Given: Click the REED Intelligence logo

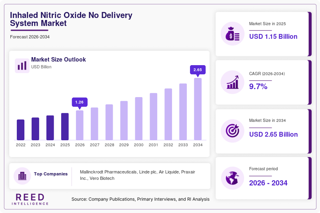Looking at the screenshot, I should coord(30,199).
